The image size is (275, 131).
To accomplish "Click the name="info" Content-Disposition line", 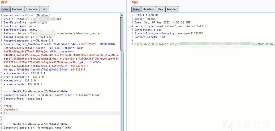I will point(38,128).
